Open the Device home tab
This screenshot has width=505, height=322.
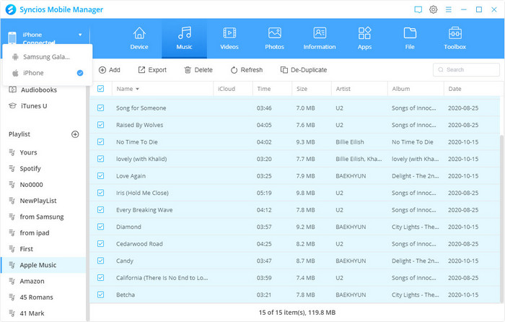pyautogui.click(x=139, y=38)
